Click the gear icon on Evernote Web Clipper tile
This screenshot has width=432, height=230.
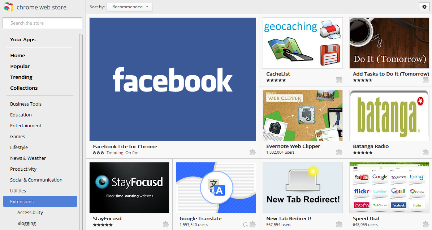(339, 152)
